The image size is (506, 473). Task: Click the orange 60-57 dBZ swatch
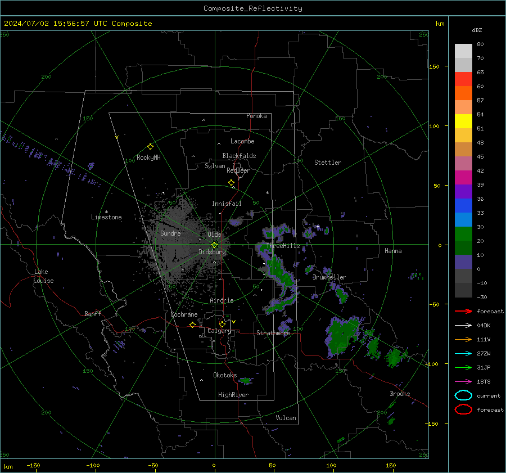463,93
